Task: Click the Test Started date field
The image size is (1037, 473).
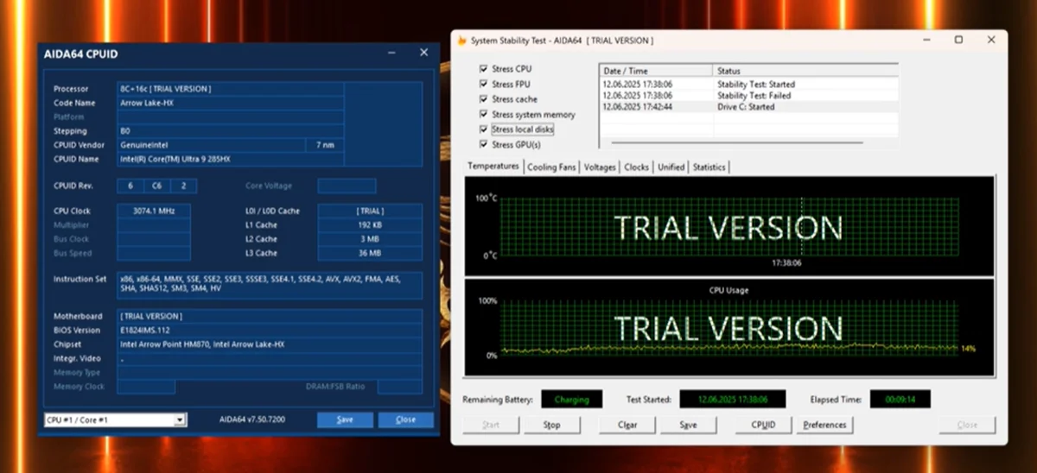Action: [733, 400]
